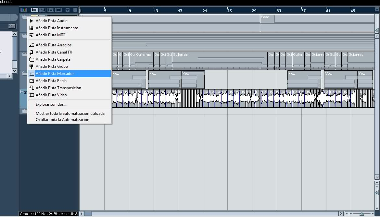Click the Grupo track fork icon
The image size is (380, 217).
point(32,66)
